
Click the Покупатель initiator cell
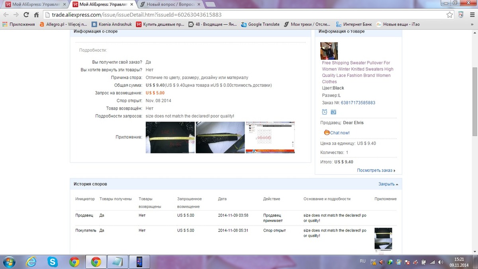(x=86, y=230)
